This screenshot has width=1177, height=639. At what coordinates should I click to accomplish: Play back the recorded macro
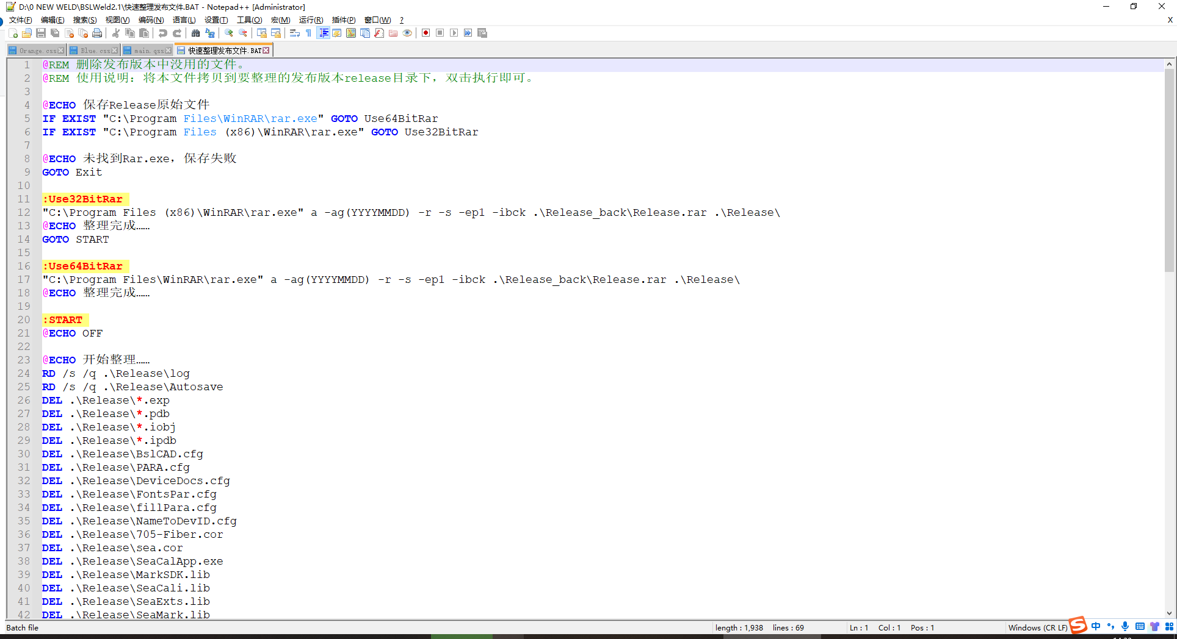[454, 33]
